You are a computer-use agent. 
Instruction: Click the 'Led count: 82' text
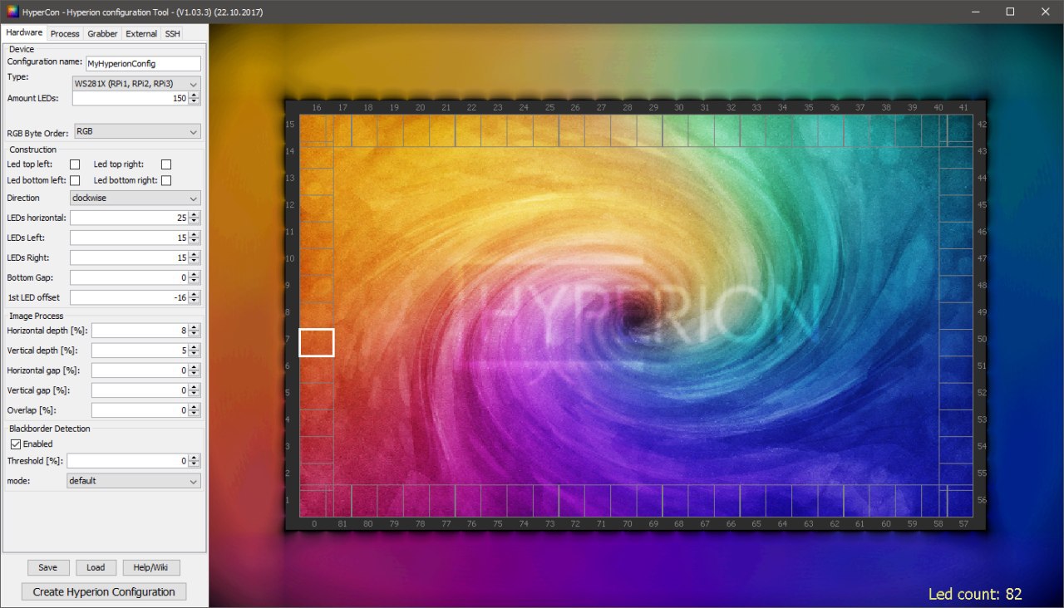point(975,594)
